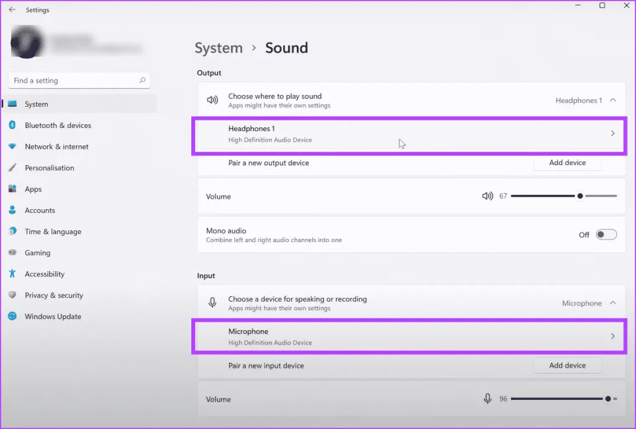Click the Bluetooth & devices icon in sidebar

click(12, 125)
